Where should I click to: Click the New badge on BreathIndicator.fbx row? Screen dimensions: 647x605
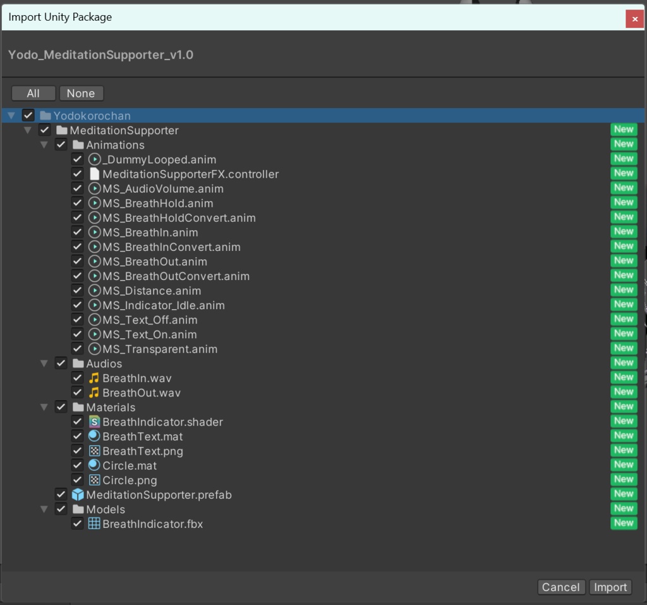point(624,523)
